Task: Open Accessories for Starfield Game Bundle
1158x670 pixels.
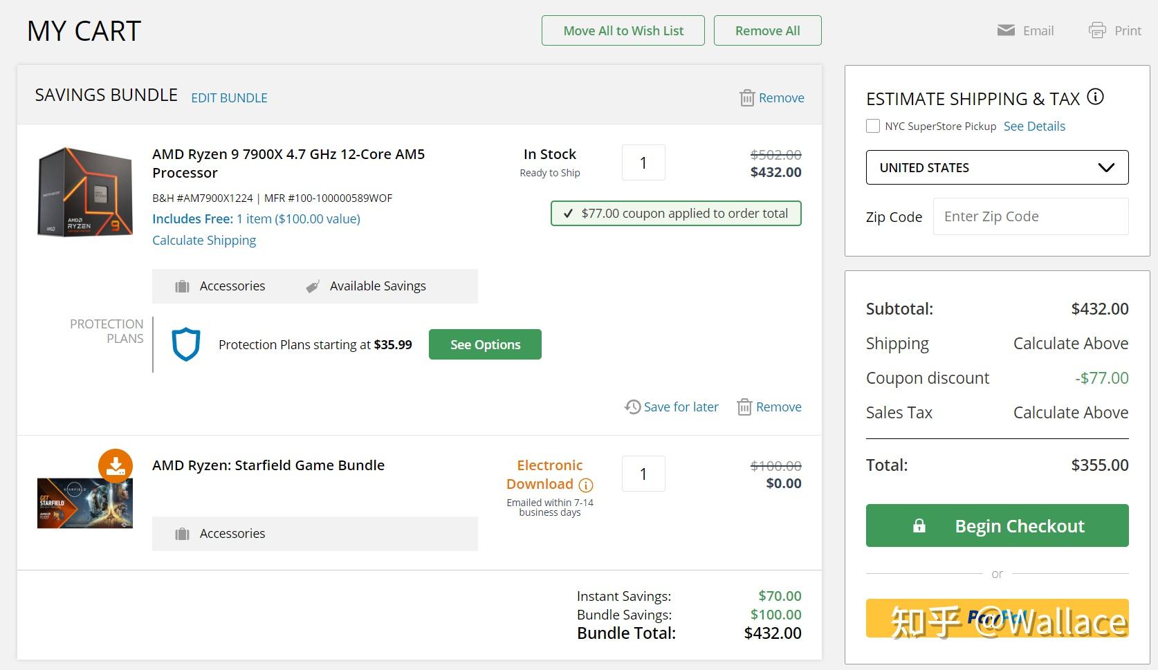Action: click(x=221, y=534)
